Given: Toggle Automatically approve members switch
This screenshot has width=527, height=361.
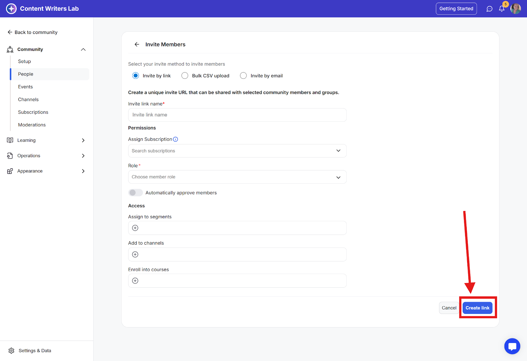Looking at the screenshot, I should click(135, 193).
